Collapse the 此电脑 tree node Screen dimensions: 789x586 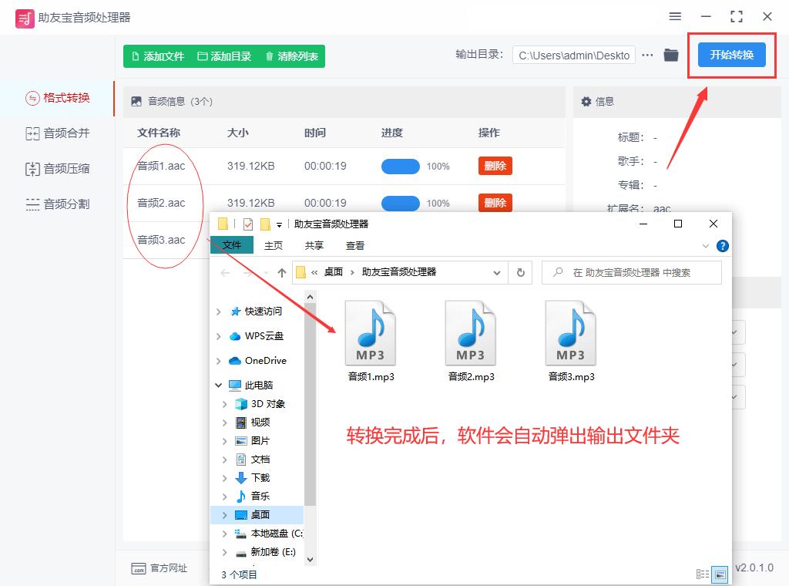point(220,384)
